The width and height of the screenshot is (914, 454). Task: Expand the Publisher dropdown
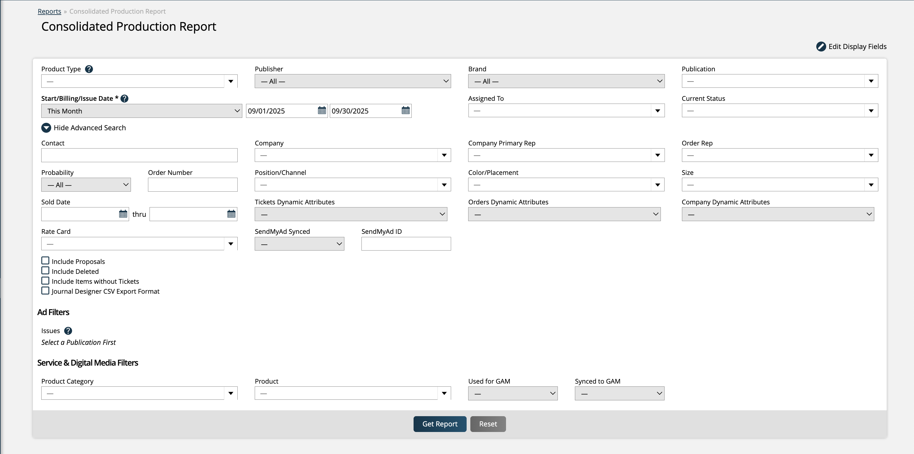tap(352, 81)
